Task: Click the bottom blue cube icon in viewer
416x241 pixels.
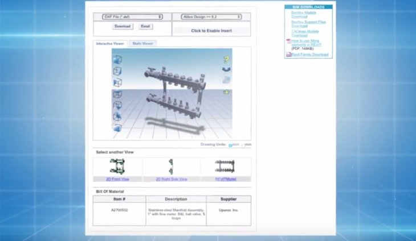Action: pyautogui.click(x=117, y=128)
